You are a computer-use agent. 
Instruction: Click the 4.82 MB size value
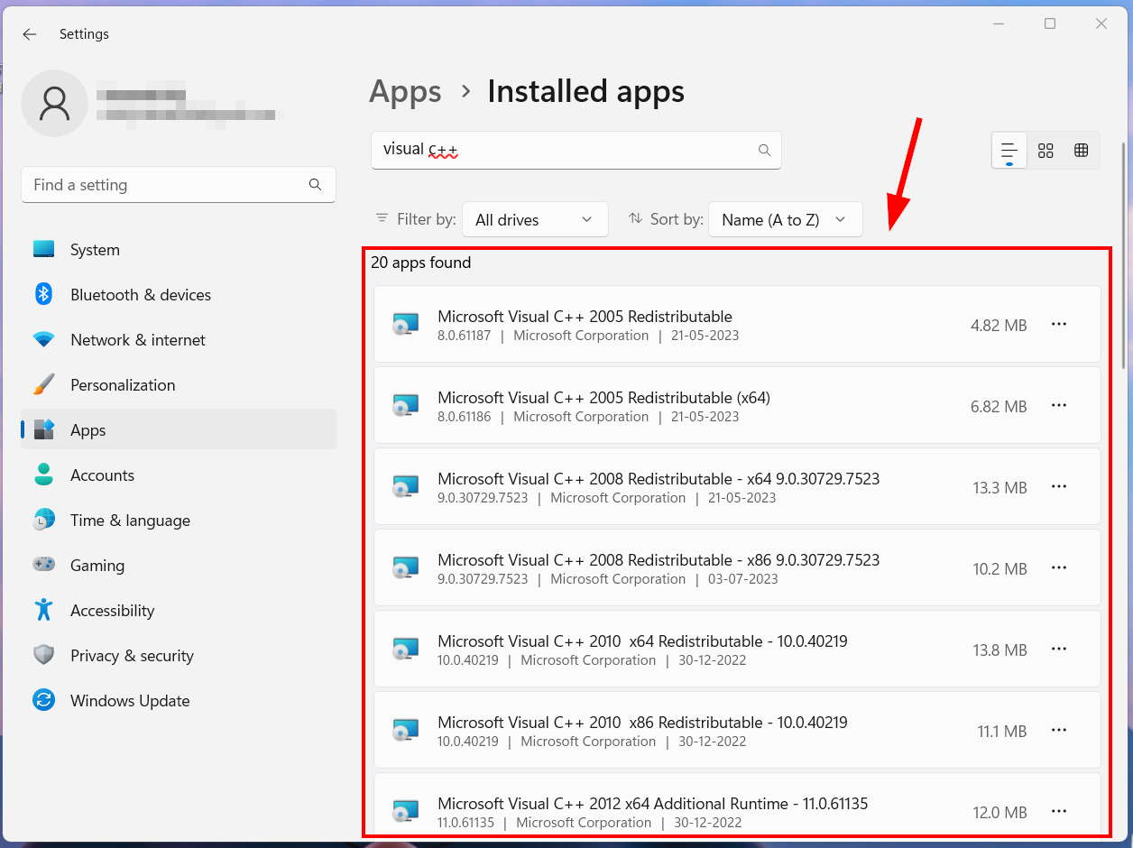(999, 326)
